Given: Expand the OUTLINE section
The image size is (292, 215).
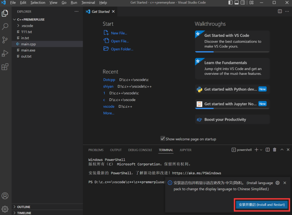Looking at the screenshot, I should (x=24, y=207).
